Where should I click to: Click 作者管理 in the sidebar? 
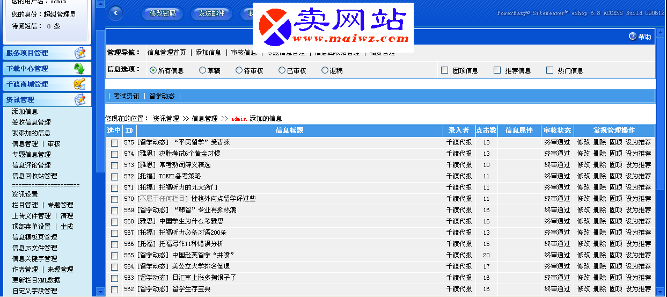pyautogui.click(x=25, y=270)
